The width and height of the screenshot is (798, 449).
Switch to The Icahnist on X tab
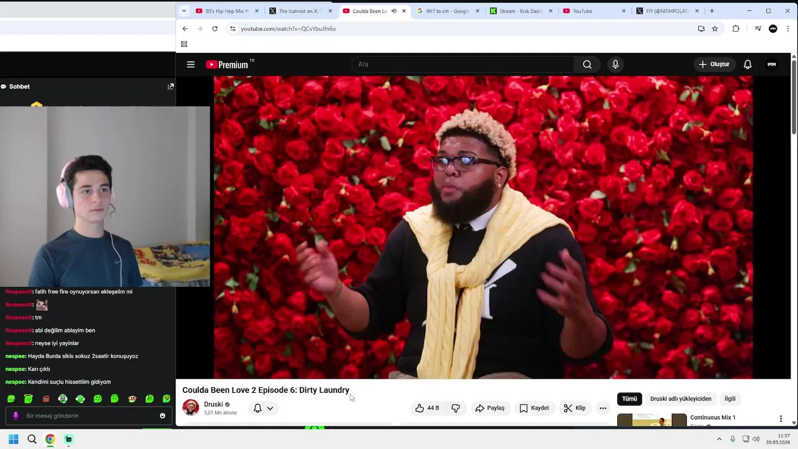[x=300, y=11]
